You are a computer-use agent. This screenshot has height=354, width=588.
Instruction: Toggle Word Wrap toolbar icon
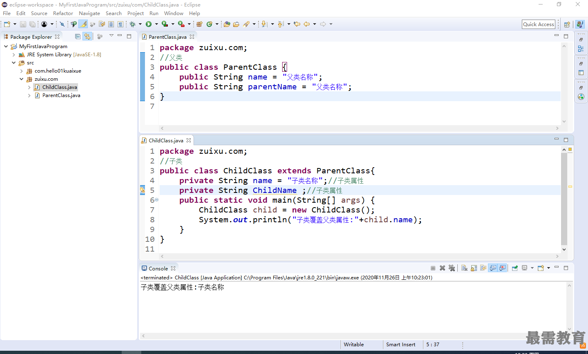[x=102, y=24]
